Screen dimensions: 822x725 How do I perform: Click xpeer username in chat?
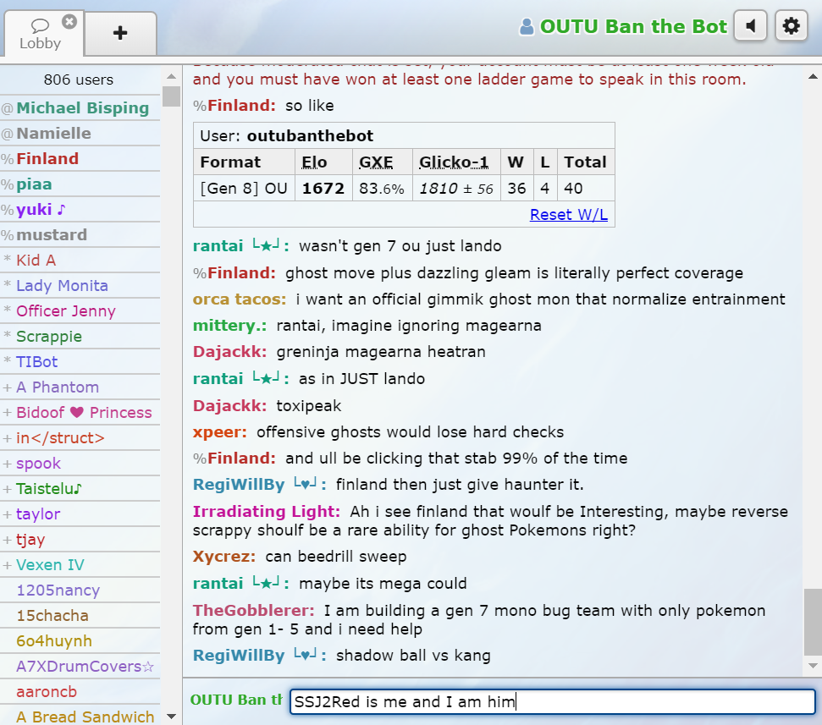pyautogui.click(x=219, y=432)
